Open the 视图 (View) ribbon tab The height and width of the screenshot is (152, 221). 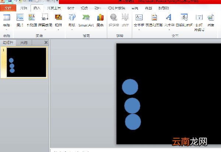pos(148,8)
